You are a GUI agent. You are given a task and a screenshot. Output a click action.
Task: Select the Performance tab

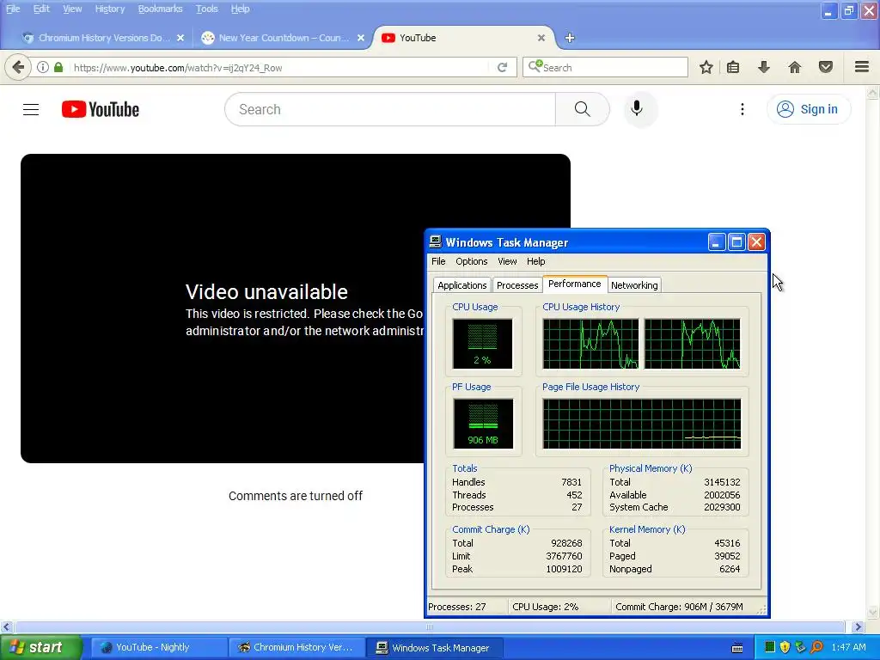574,284
